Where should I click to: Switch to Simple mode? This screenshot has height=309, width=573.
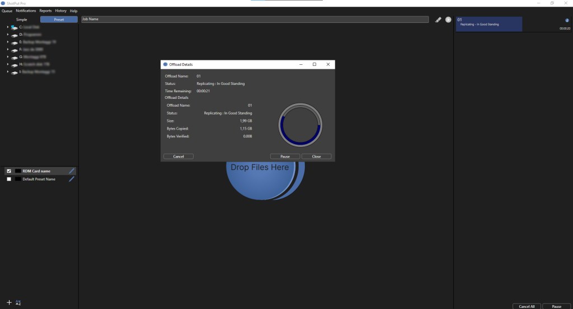[21, 20]
